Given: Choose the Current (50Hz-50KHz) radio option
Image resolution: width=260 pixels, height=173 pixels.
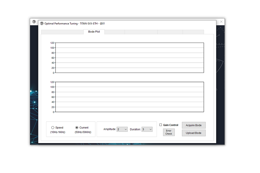Looking at the screenshot, I should coord(77,128).
